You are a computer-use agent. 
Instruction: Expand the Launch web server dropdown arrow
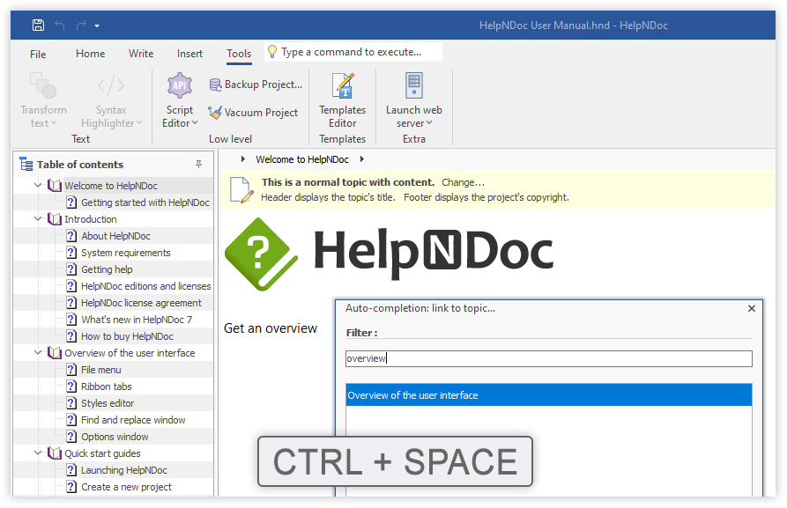[x=429, y=123]
